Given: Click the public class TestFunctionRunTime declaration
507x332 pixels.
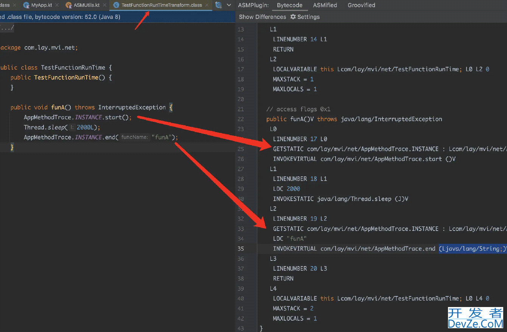Looking at the screenshot, I should click(56, 67).
